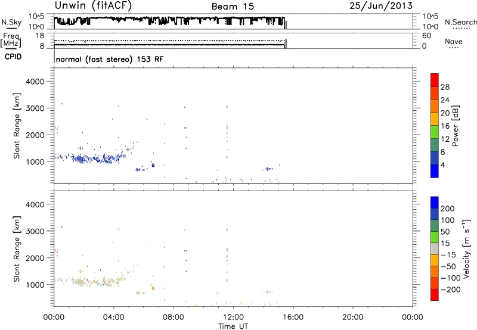Click the "Velocity [m s⁻¹]" color bar title
477x330 pixels.
coord(466,249)
